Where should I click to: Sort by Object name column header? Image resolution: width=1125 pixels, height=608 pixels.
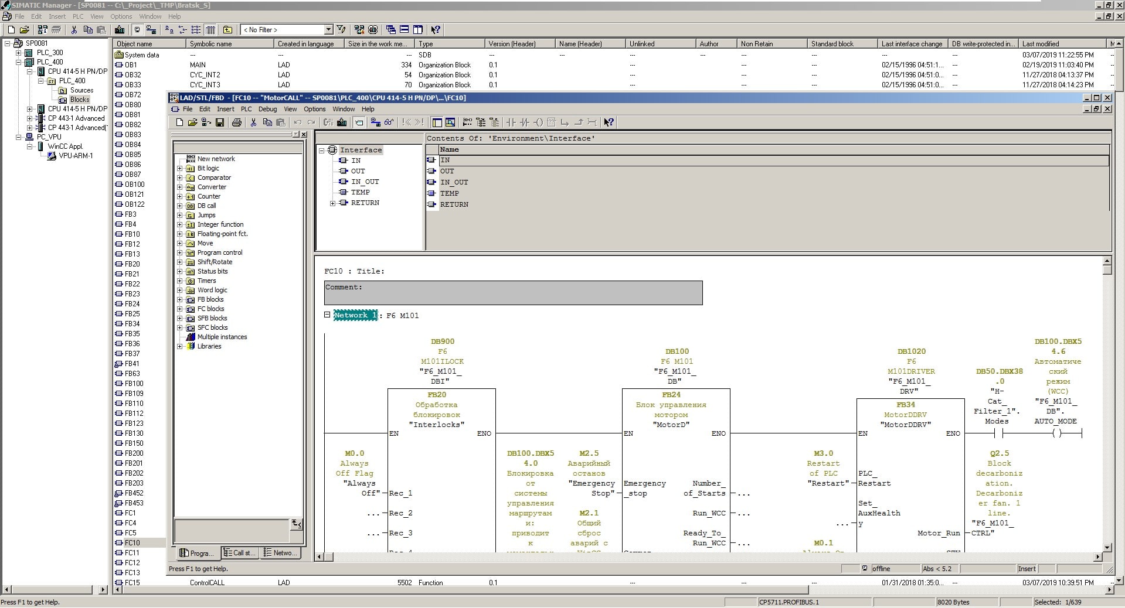pyautogui.click(x=149, y=44)
